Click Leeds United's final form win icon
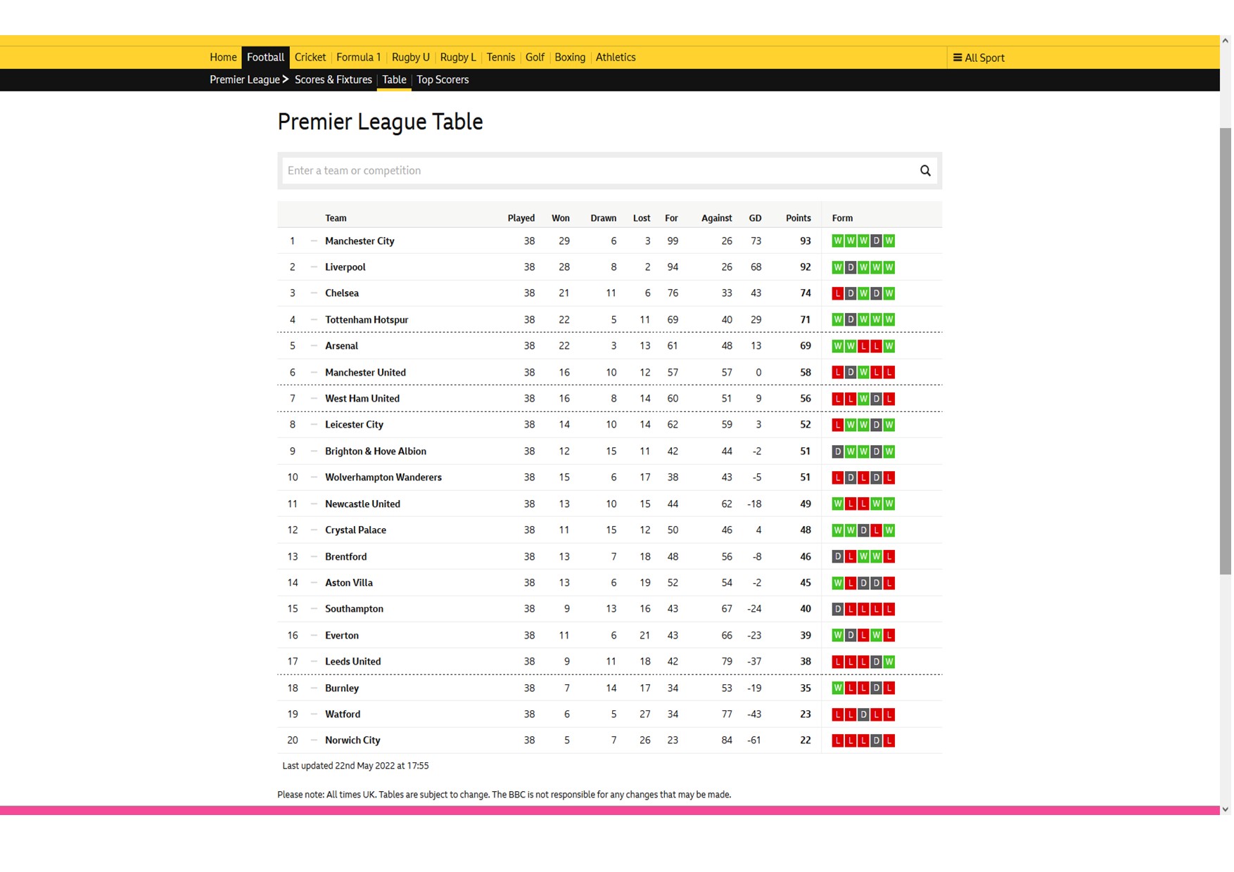The width and height of the screenshot is (1234, 872). 889,662
